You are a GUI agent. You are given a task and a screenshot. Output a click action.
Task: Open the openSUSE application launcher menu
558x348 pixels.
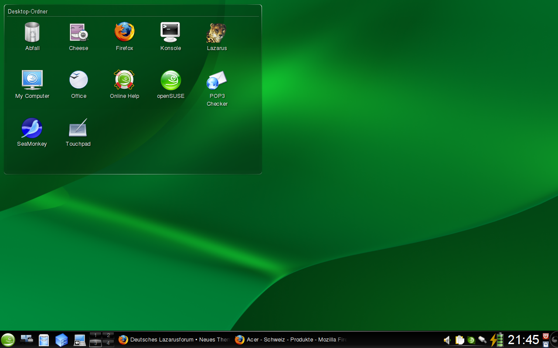point(8,340)
